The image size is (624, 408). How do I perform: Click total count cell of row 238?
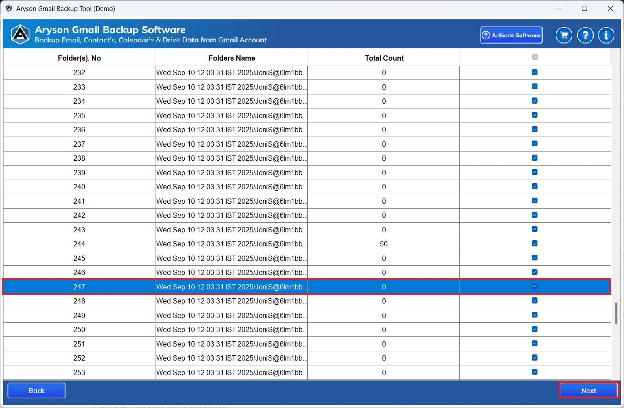384,158
